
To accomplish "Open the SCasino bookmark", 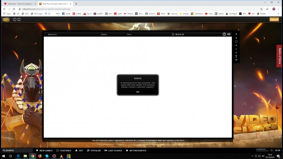I will (x=150, y=14).
